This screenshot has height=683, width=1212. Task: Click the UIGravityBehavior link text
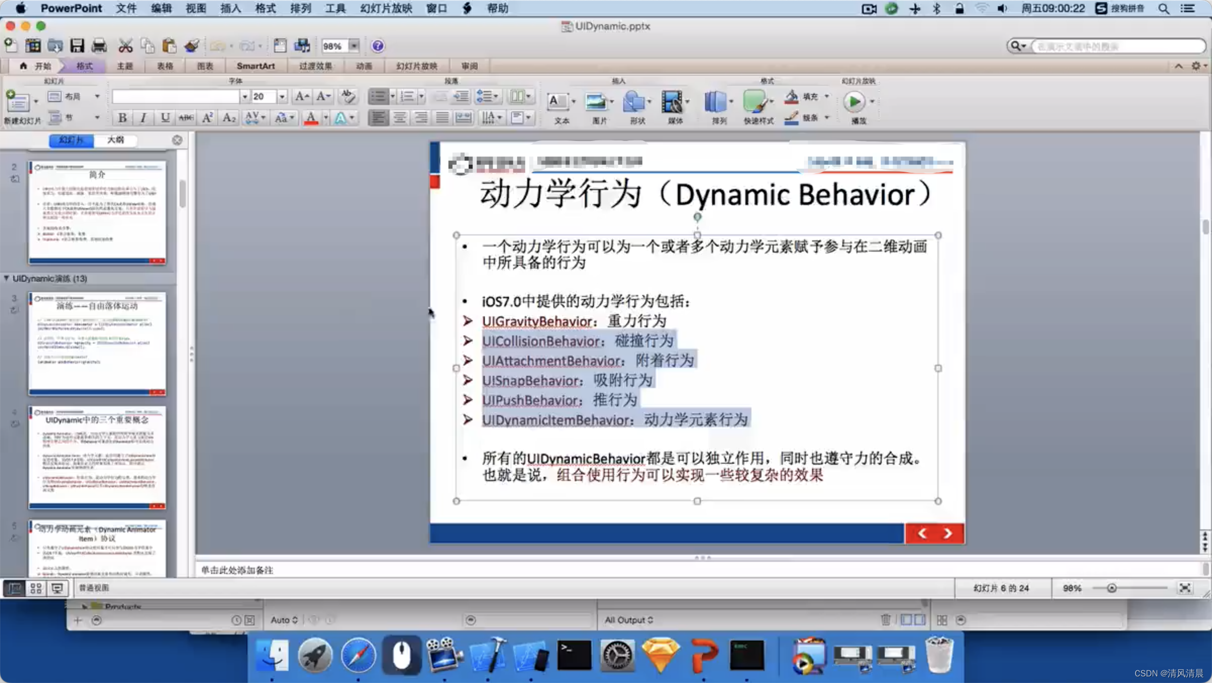pos(537,321)
